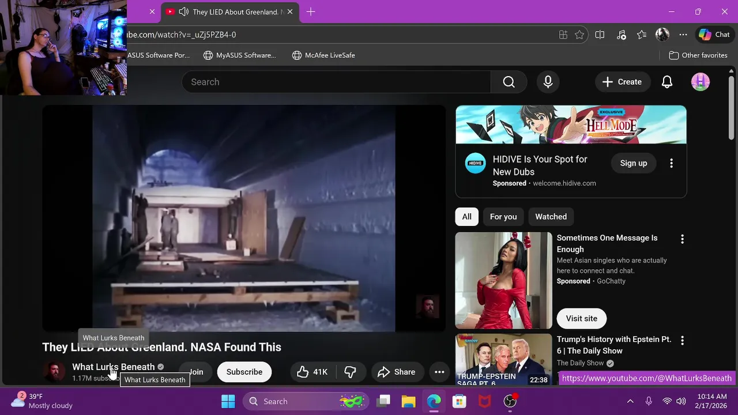Toggle Edge split screen view
Screen dimensions: 738x415
pos(600,35)
